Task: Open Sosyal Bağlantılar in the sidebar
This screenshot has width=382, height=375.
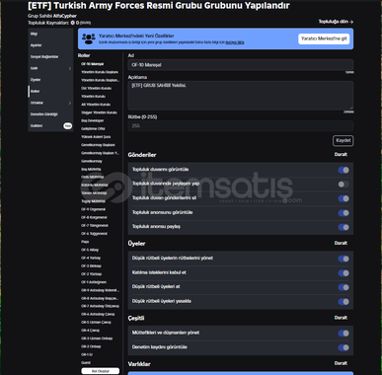Action: pyautogui.click(x=51, y=57)
